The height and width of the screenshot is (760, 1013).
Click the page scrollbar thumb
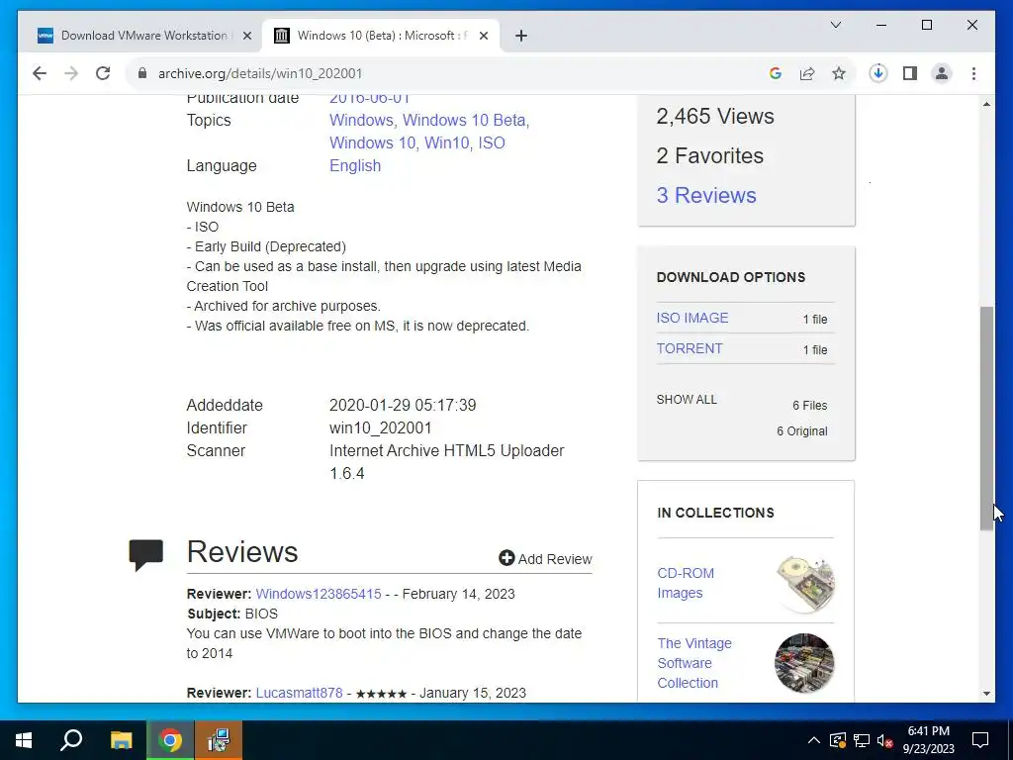pos(986,419)
